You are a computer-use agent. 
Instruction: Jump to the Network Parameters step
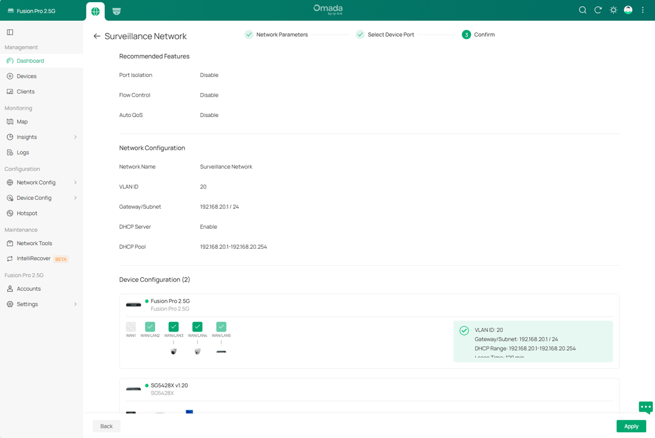point(276,35)
